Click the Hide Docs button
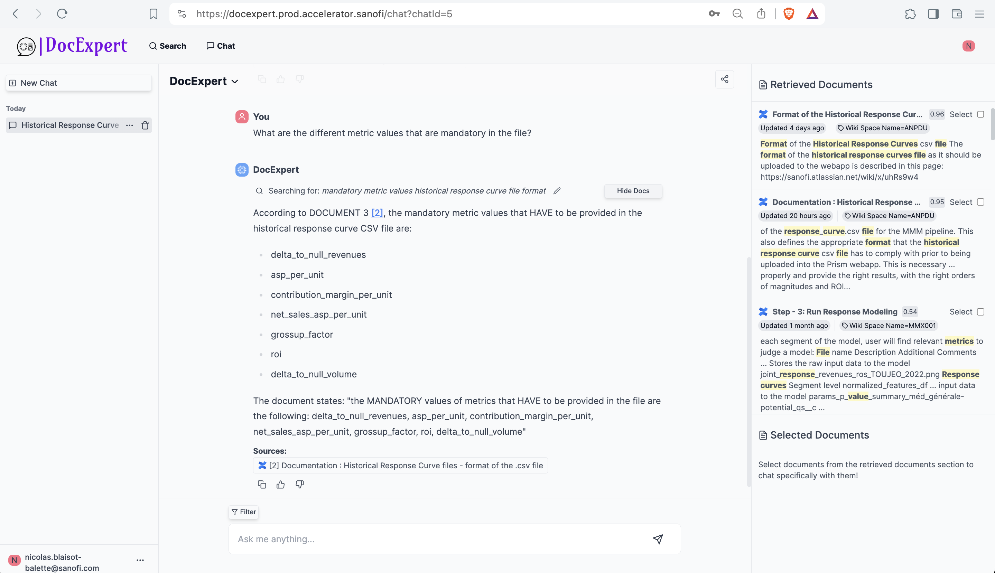 (633, 191)
